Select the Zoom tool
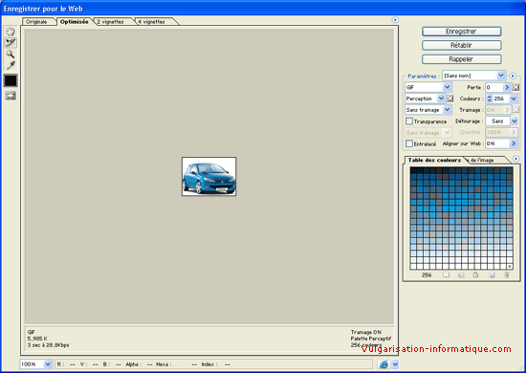The width and height of the screenshot is (526, 373). (x=11, y=54)
